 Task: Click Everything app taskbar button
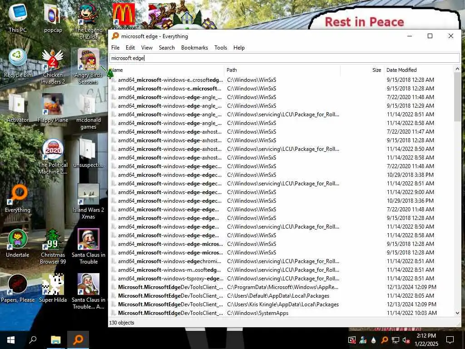click(78, 340)
